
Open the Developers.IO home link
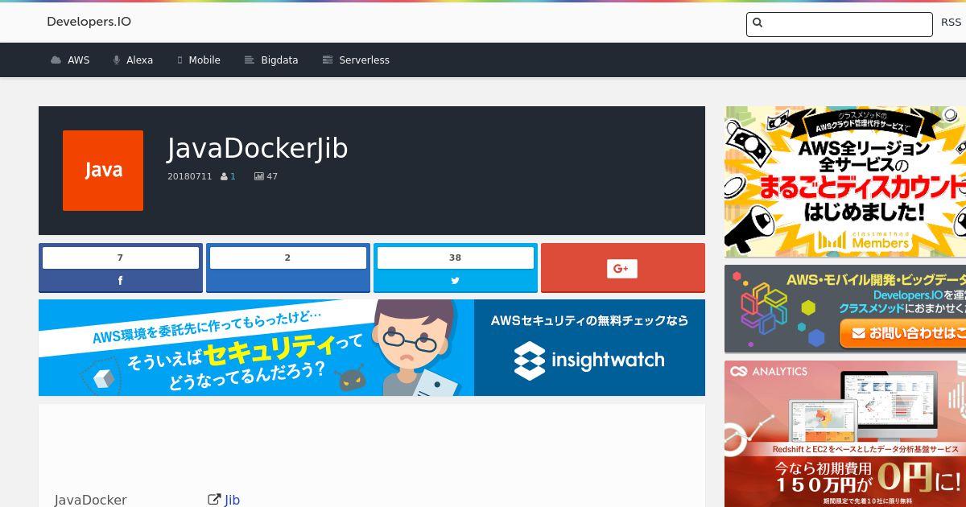[x=89, y=22]
